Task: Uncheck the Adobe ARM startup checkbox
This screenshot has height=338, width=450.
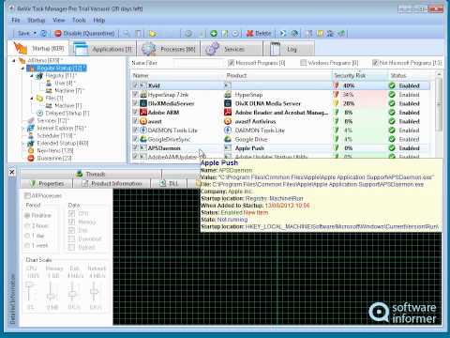Action: 135,113
